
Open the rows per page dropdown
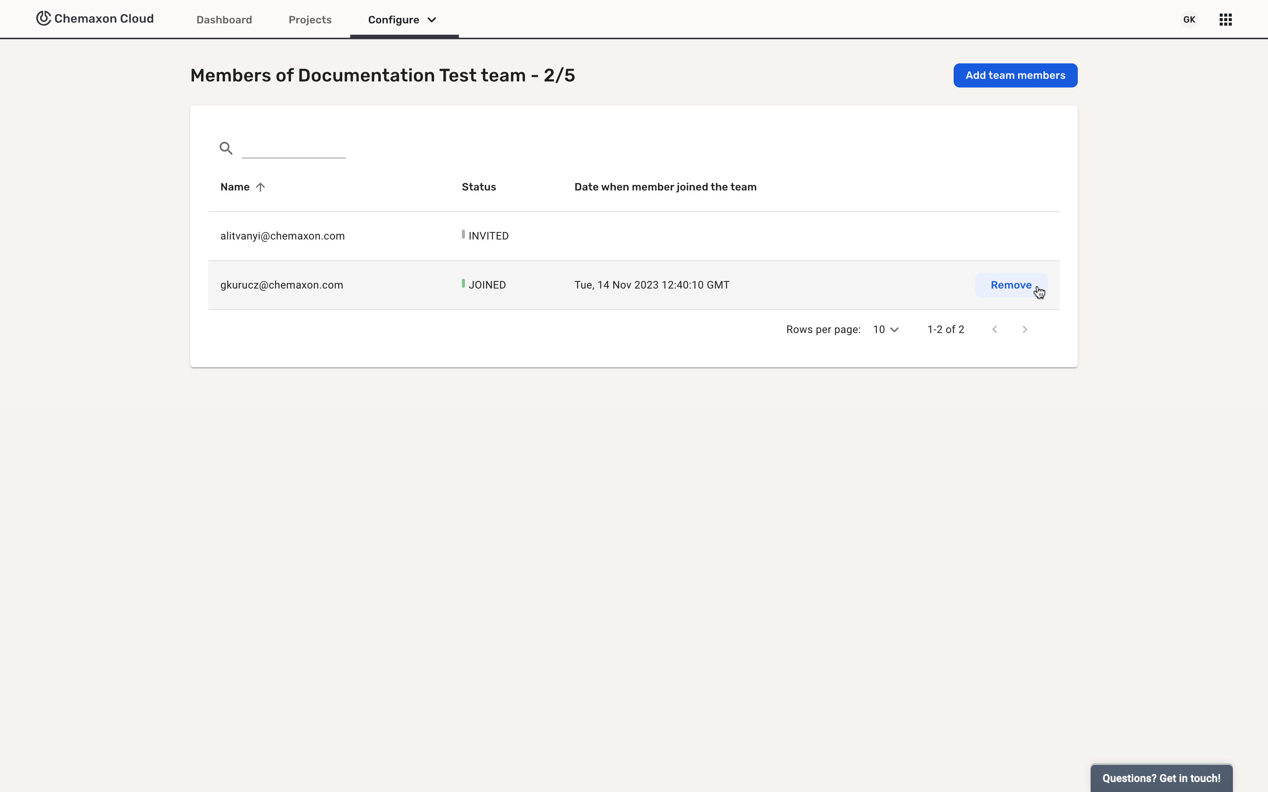coord(885,330)
